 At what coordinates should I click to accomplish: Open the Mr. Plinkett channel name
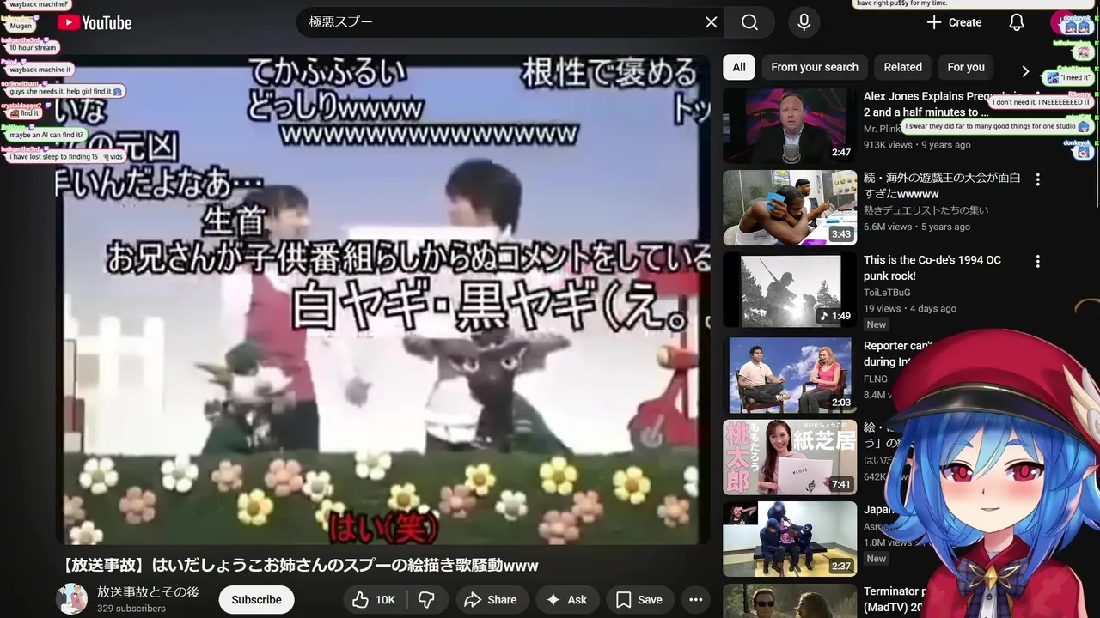tap(883, 129)
